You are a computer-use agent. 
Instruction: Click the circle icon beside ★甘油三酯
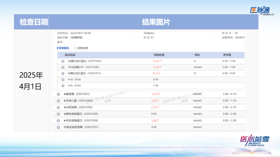(58, 101)
